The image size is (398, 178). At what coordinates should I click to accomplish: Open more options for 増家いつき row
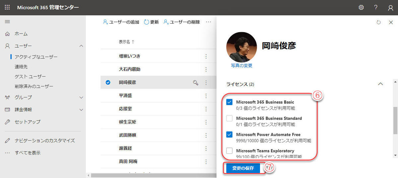[x=206, y=56]
